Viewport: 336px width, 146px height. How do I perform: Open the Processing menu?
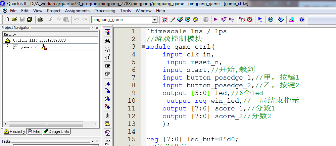[105, 10]
